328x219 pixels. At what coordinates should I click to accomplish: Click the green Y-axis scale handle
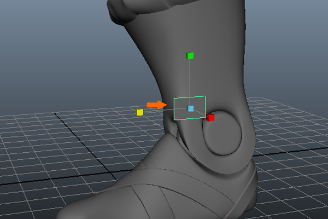(x=190, y=56)
